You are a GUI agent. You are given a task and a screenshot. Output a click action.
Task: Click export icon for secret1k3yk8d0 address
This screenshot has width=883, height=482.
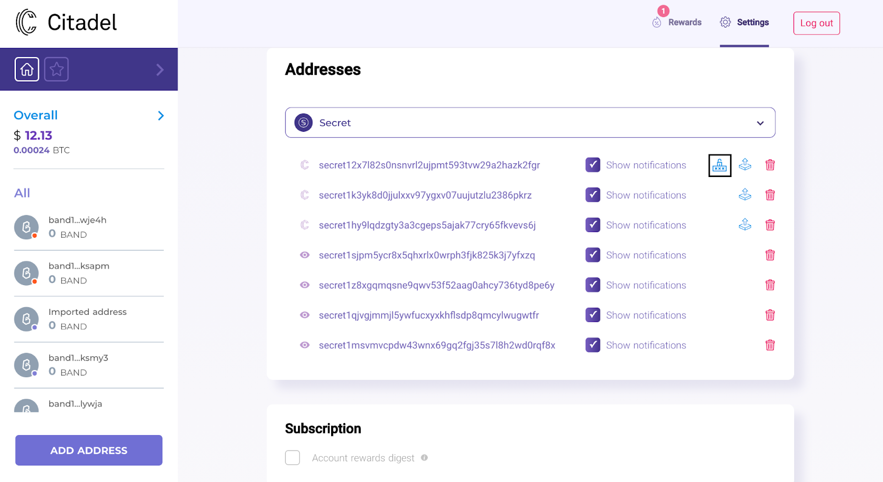[745, 194]
